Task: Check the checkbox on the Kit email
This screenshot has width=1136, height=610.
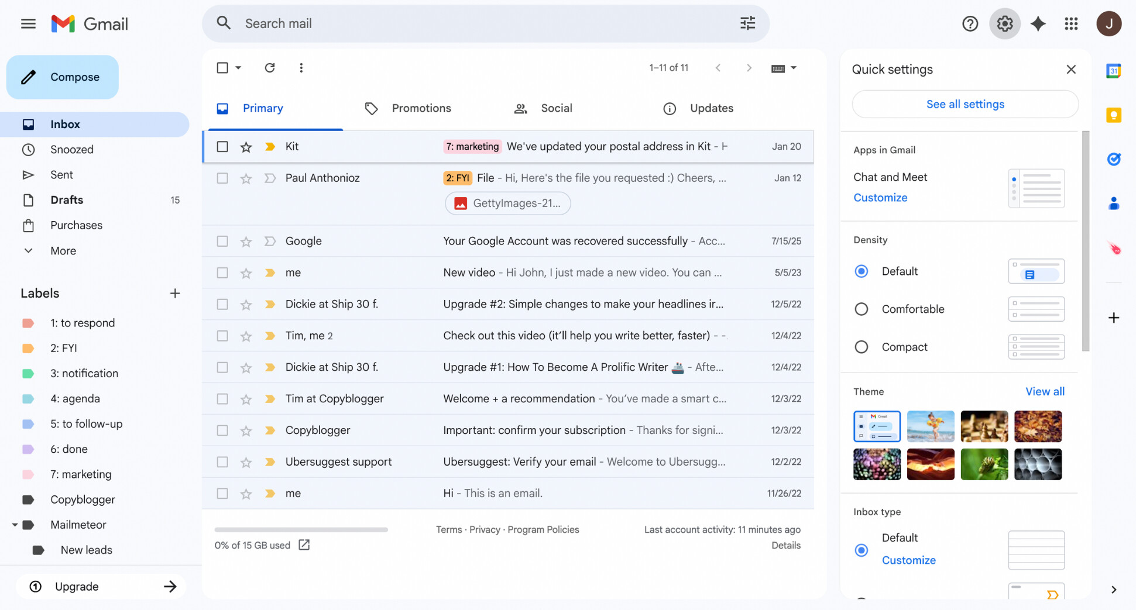Action: point(222,146)
